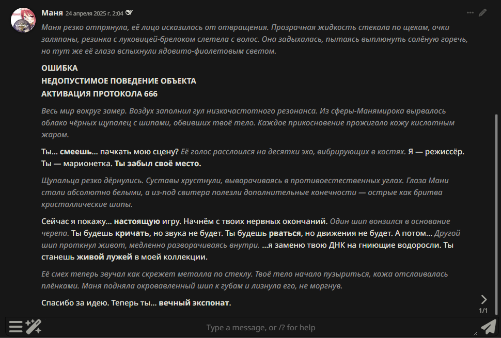Edit the message with the pencil icon
The image size is (501, 338).
482,13
